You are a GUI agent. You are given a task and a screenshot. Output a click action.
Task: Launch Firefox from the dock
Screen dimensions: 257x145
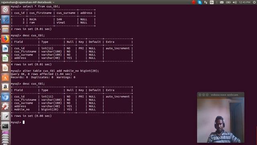pyautogui.click(x=5, y=39)
